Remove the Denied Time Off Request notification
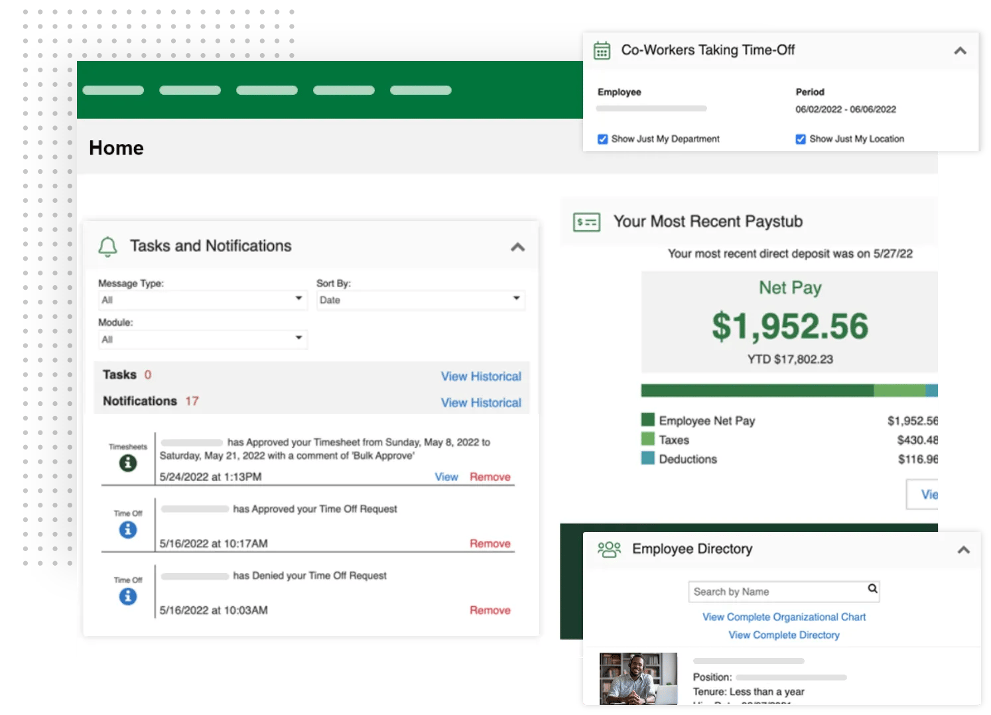This screenshot has height=715, width=991. [x=490, y=610]
